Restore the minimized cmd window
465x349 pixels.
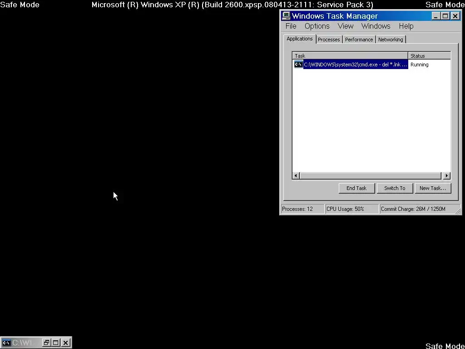pyautogui.click(x=46, y=343)
